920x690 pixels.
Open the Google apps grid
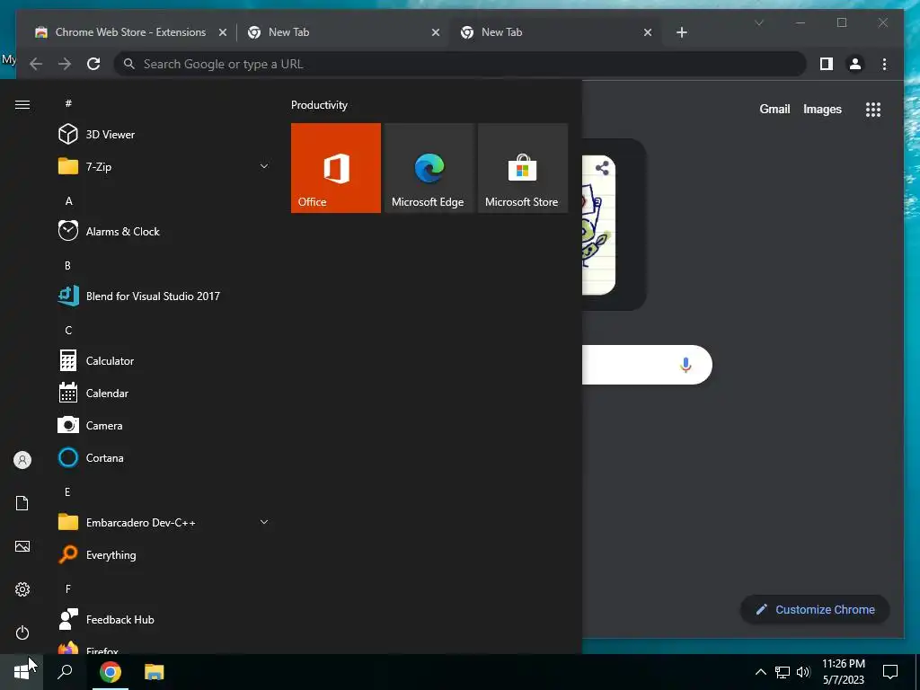point(873,109)
